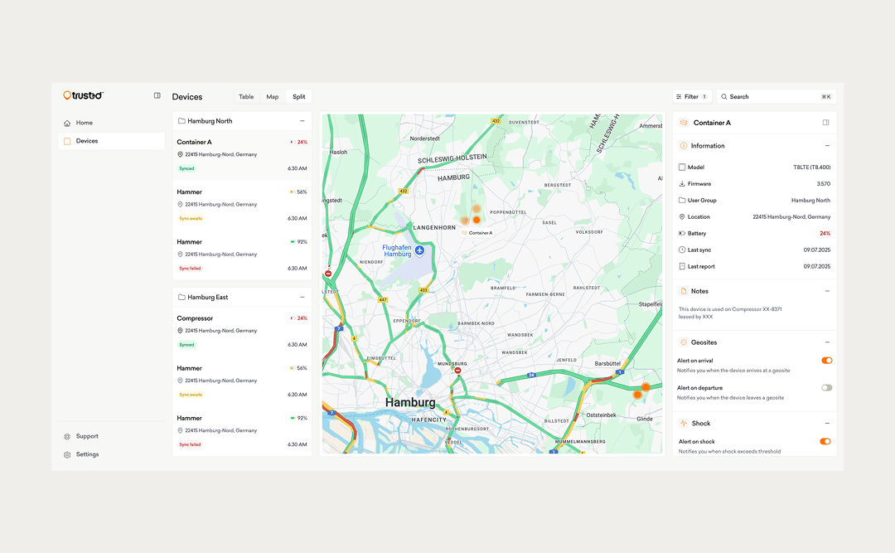Hide the Container A detail panel via panel icon
The width and height of the screenshot is (895, 553).
[x=825, y=123]
